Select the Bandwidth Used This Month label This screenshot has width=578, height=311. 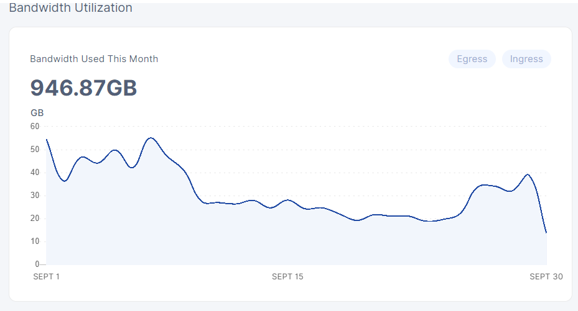[x=94, y=59]
